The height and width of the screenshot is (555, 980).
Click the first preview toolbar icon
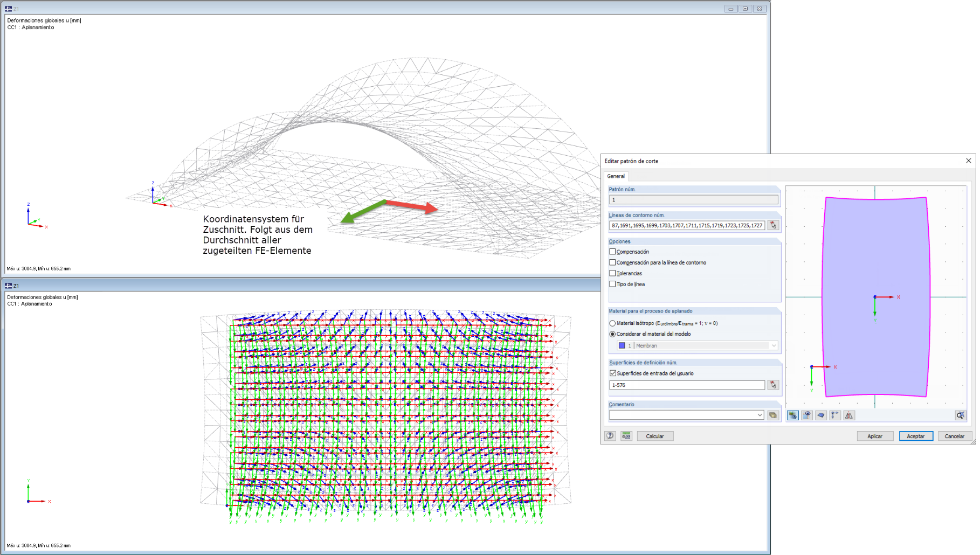pos(792,415)
